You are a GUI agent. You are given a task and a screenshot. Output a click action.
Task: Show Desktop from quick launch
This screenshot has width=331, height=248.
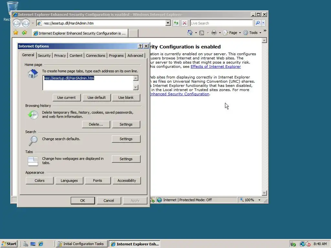point(33,244)
